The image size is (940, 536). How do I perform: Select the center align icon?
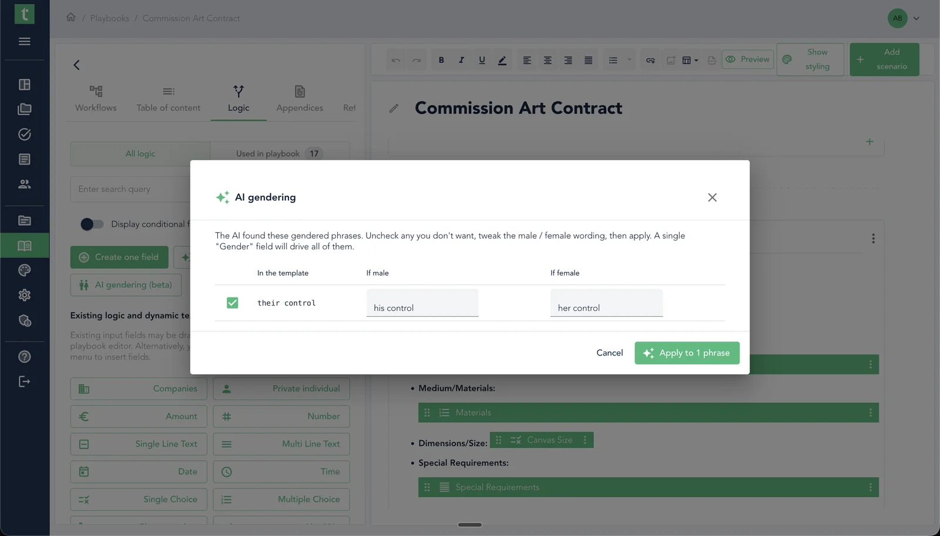coord(547,60)
